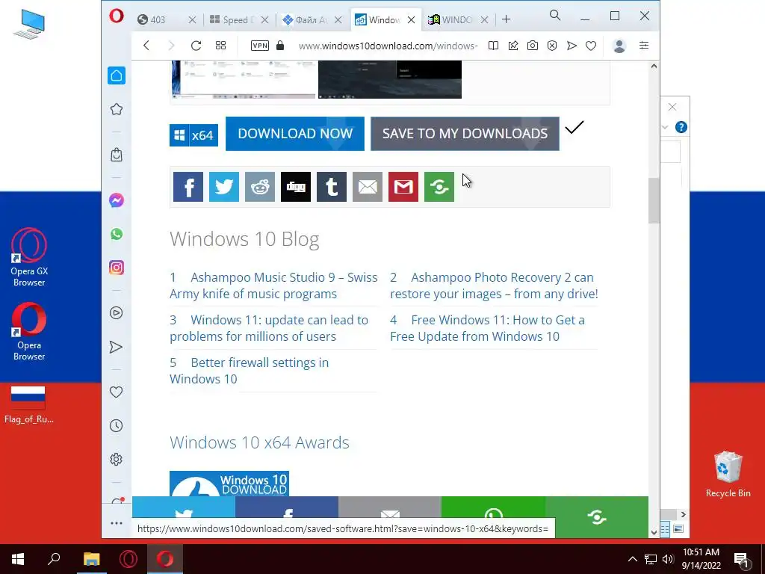
Task: Open Ashampoo Music Studio 9 blog link
Action: tap(273, 286)
